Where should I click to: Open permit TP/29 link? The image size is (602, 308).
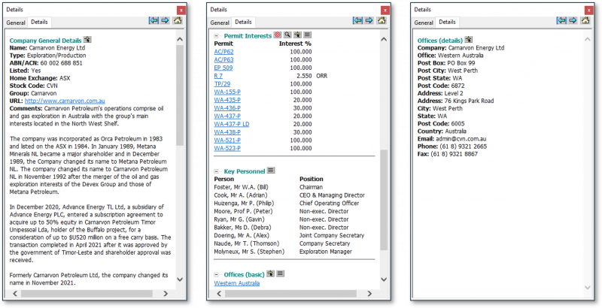222,84
